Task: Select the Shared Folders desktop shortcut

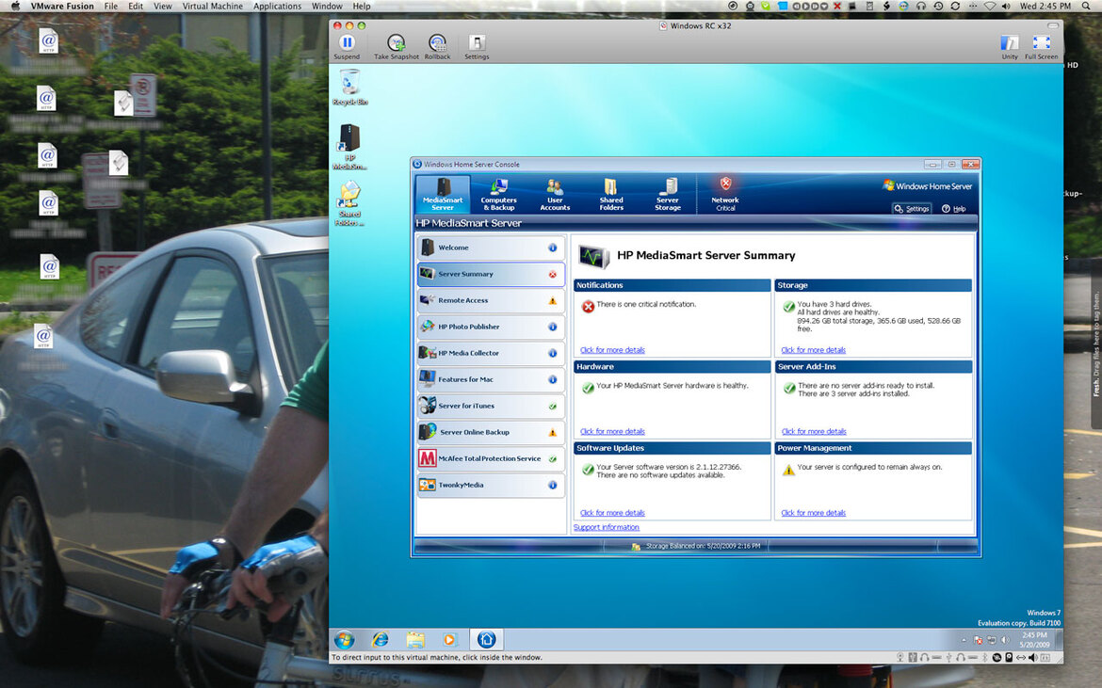Action: pos(349,203)
